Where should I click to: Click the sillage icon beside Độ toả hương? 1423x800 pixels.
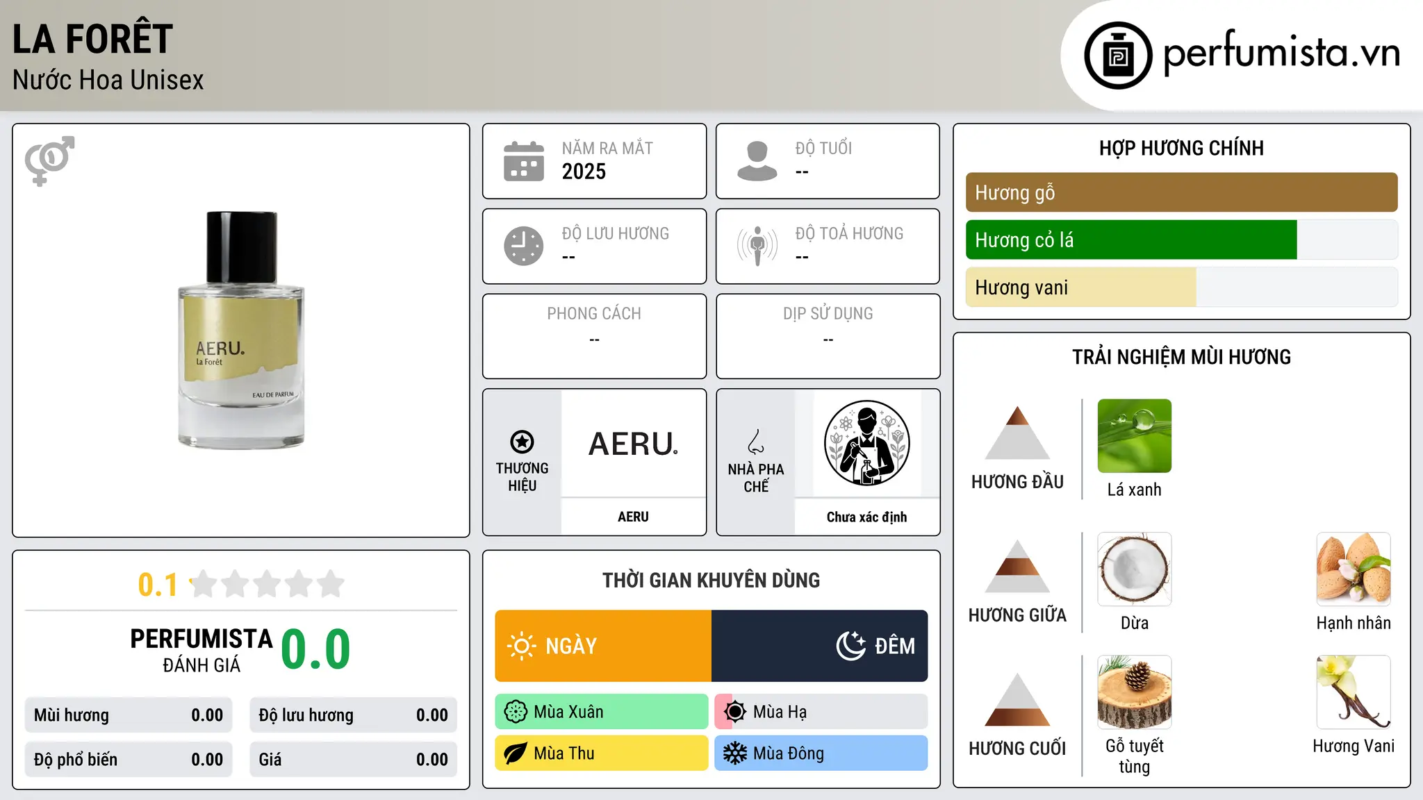[757, 246]
